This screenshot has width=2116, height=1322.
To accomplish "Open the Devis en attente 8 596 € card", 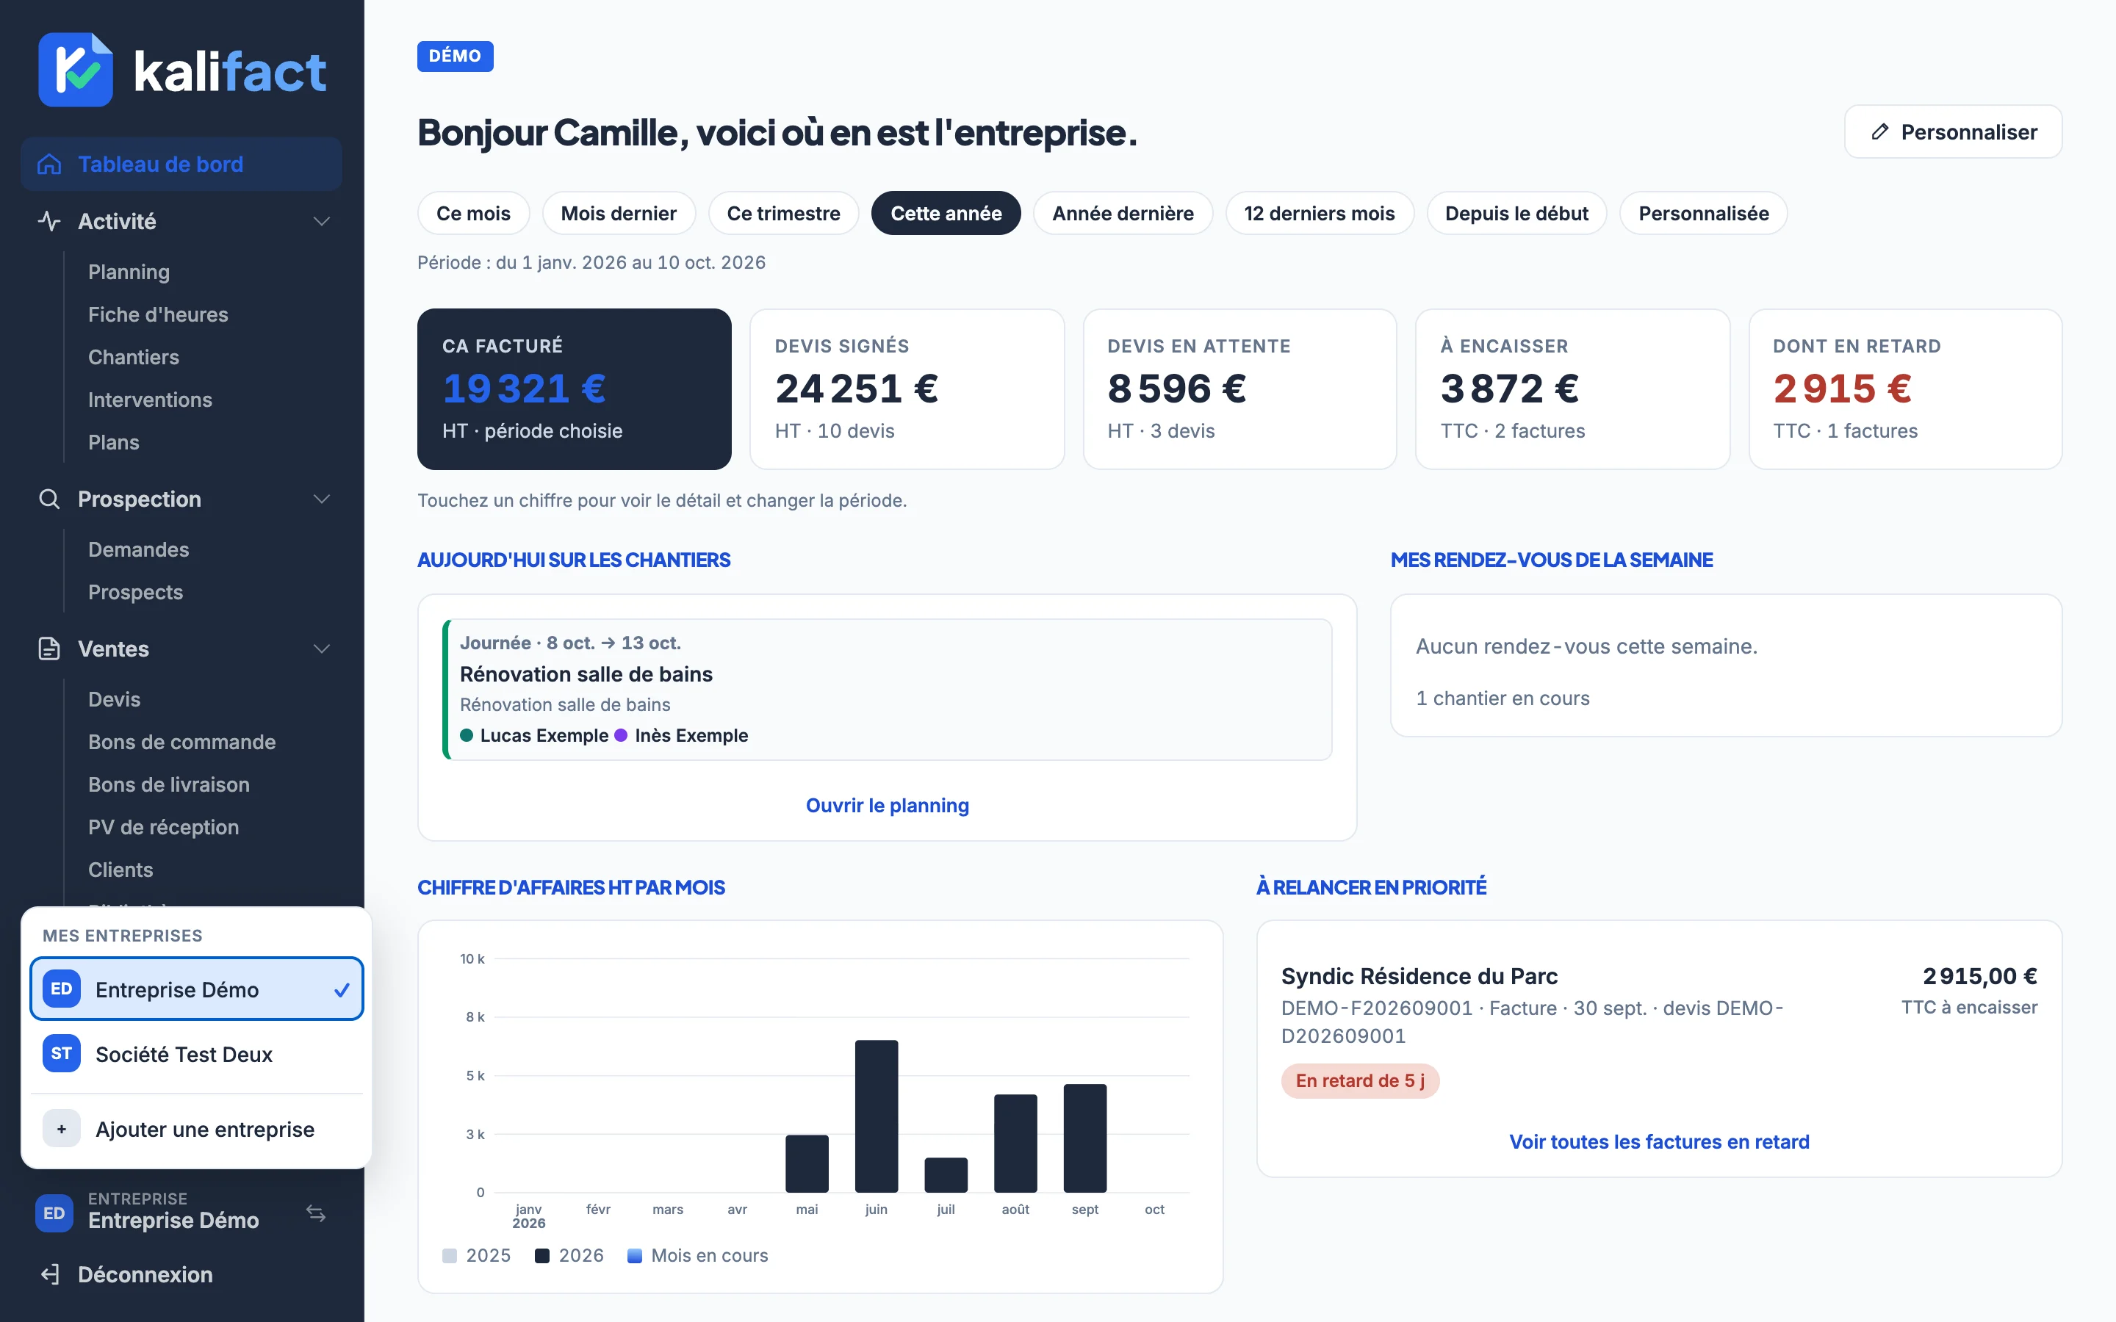I will [1239, 389].
